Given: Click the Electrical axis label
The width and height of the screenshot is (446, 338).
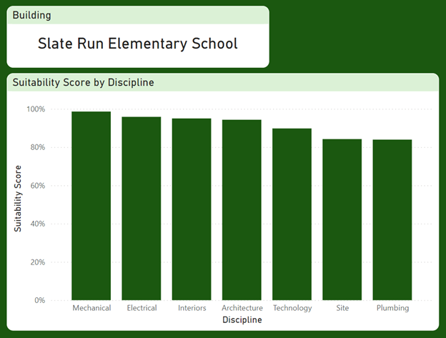Looking at the screenshot, I should [142, 308].
